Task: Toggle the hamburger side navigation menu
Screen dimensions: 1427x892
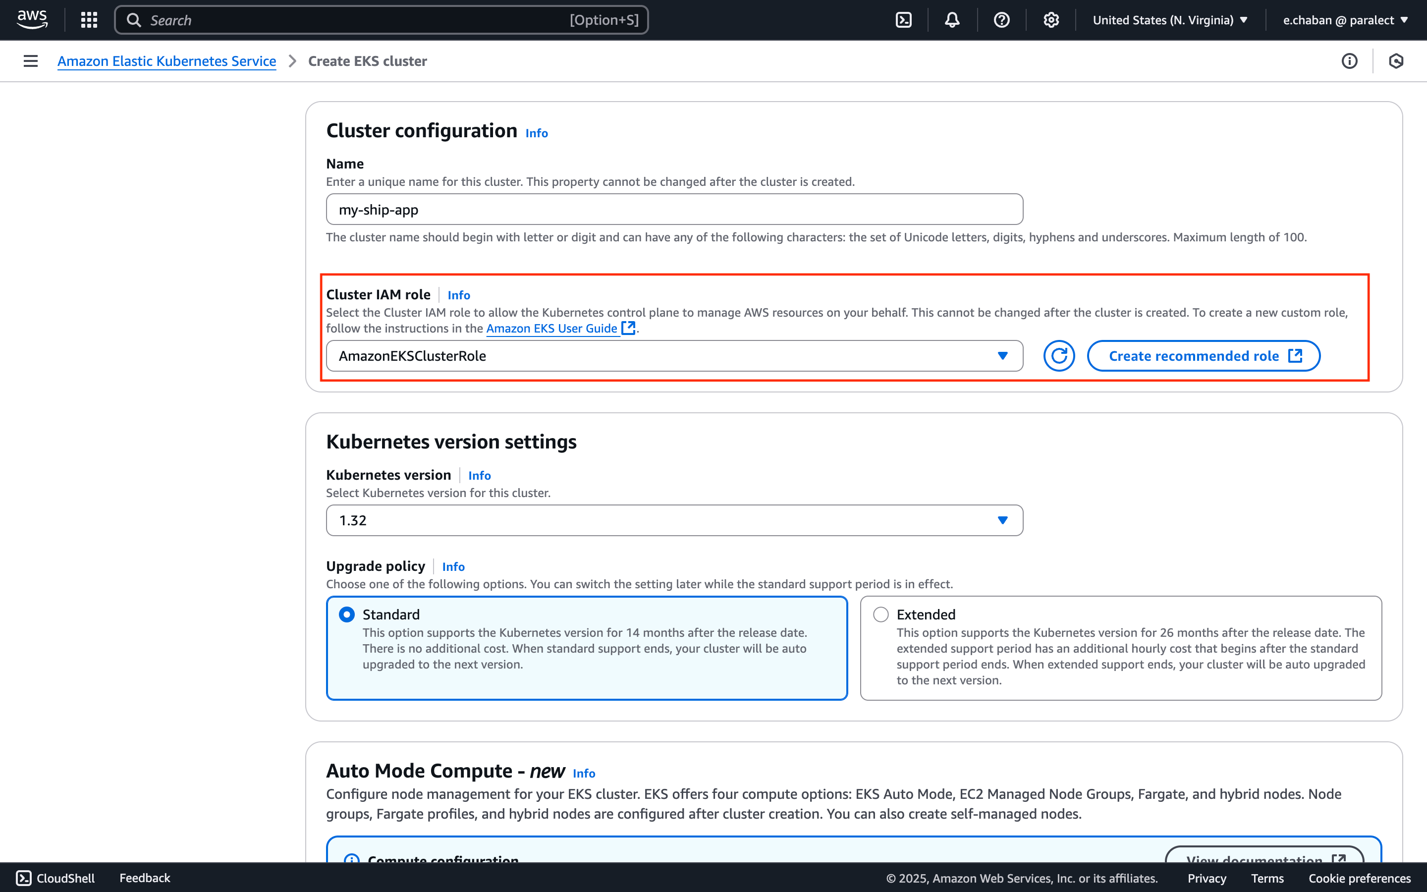Action: tap(31, 61)
